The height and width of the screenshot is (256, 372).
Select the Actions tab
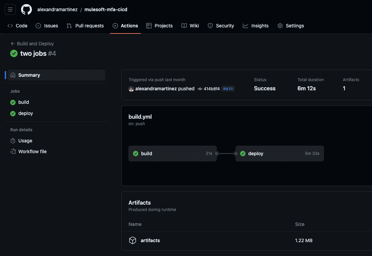(125, 26)
